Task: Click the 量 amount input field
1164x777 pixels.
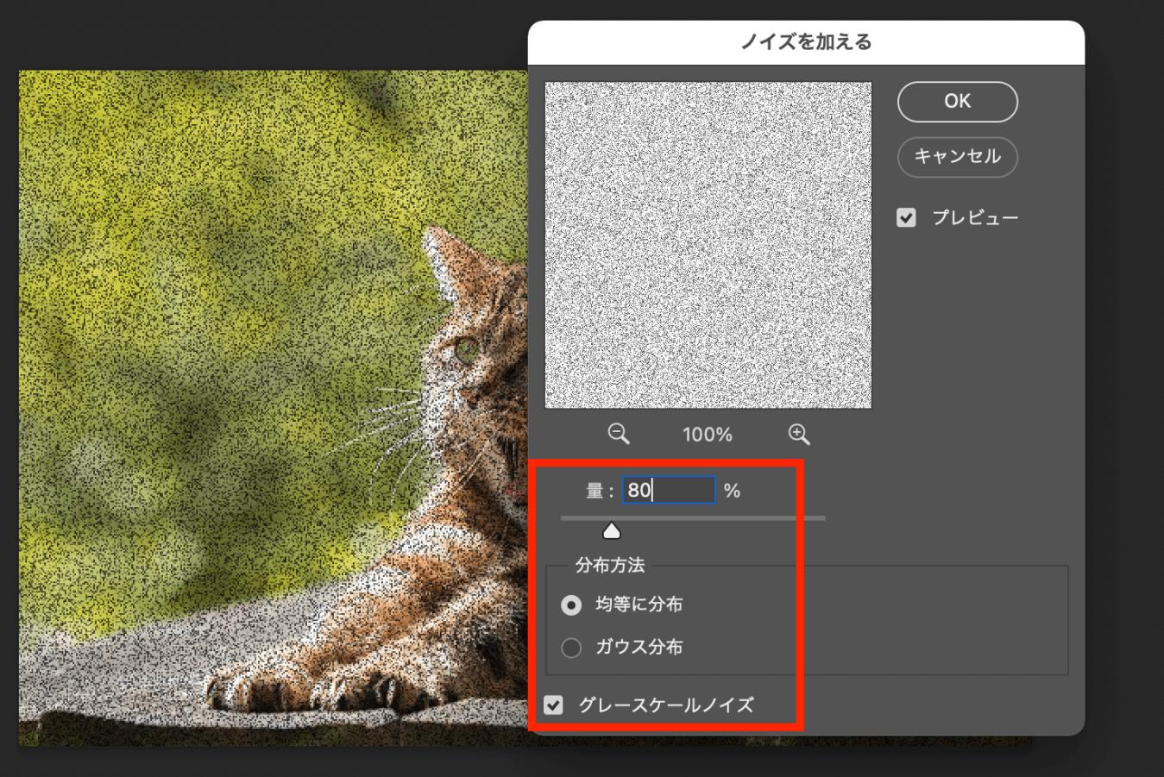Action: [x=669, y=491]
